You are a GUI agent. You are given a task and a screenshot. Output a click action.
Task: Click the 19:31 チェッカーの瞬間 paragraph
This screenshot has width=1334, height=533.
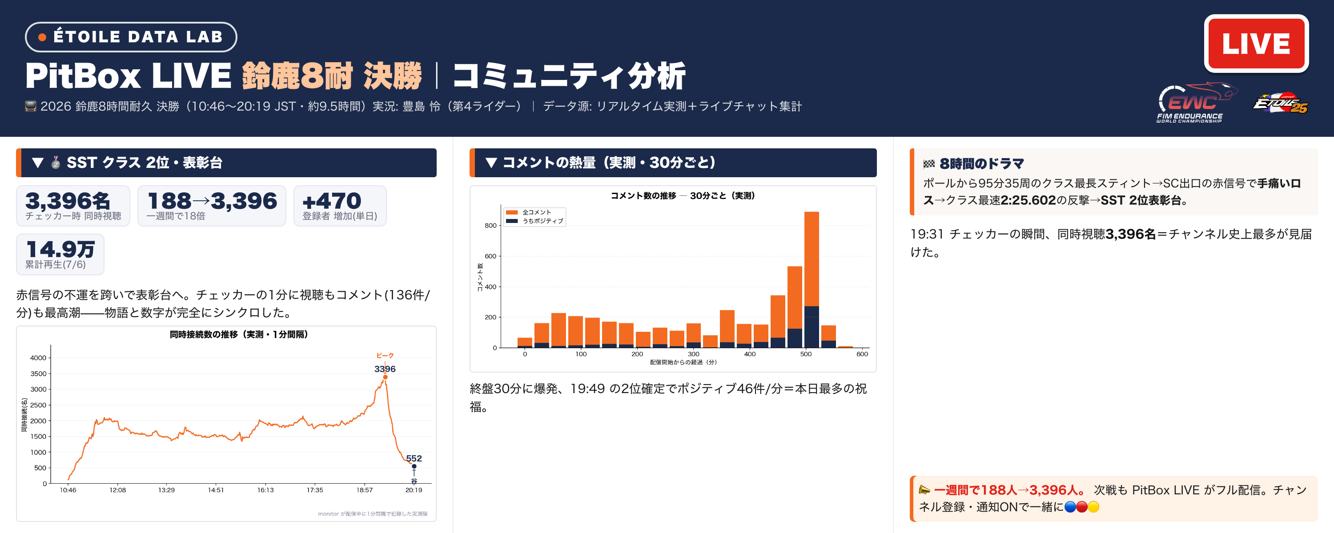pyautogui.click(x=1111, y=243)
